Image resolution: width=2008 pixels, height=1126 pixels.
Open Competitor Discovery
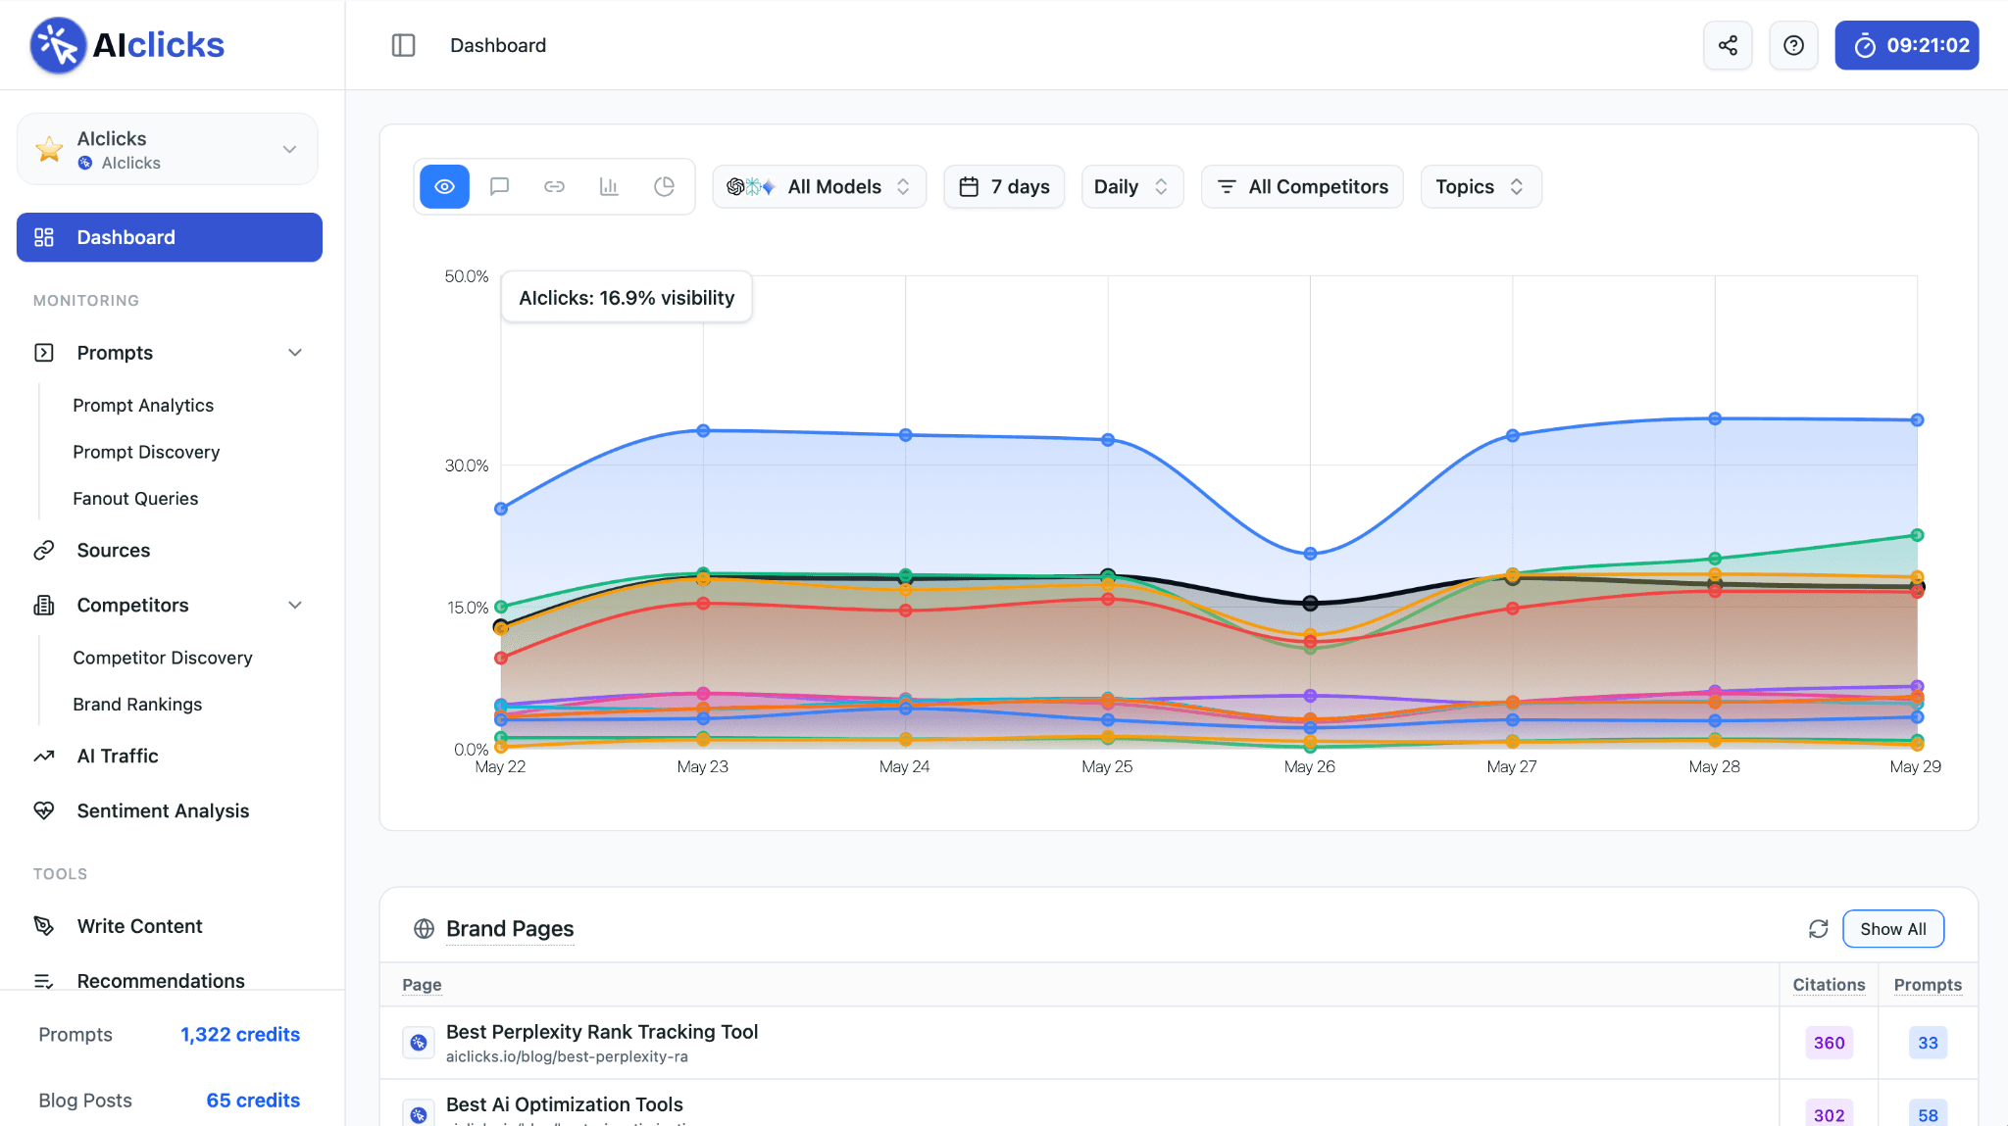[x=163, y=658]
